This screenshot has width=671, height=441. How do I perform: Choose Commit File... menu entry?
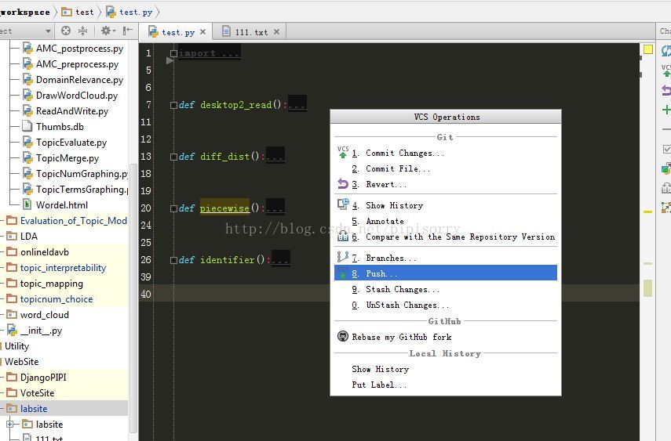[446, 168]
